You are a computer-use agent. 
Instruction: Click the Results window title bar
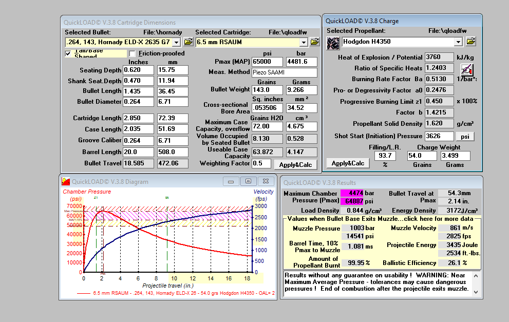point(382,183)
